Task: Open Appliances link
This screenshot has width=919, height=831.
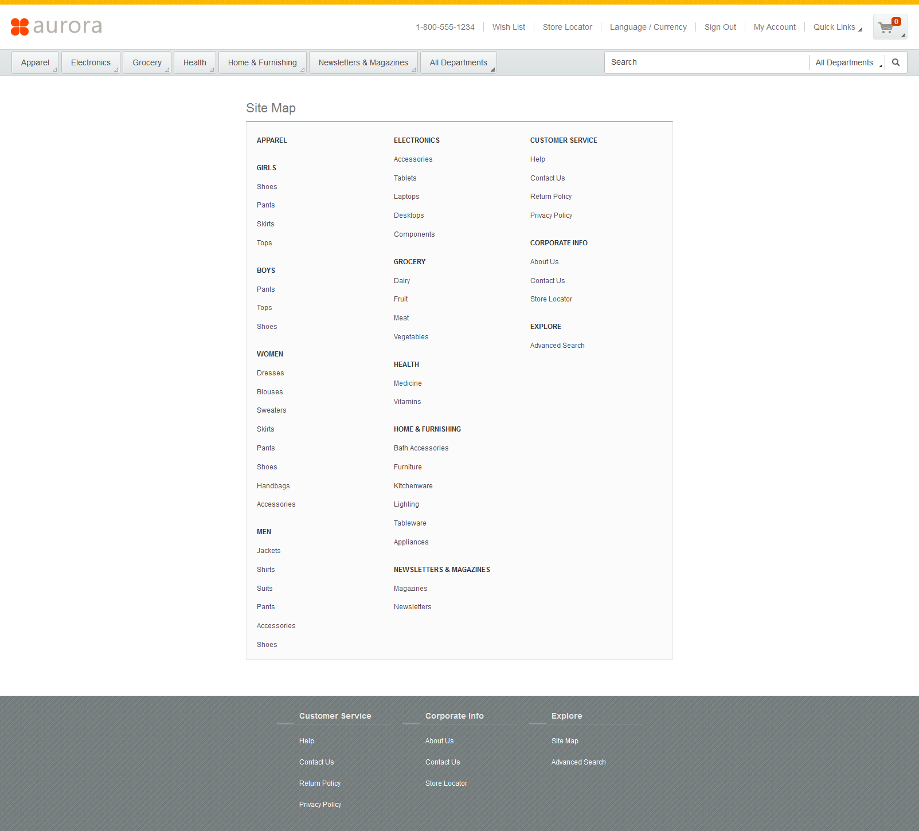Action: pyautogui.click(x=411, y=542)
